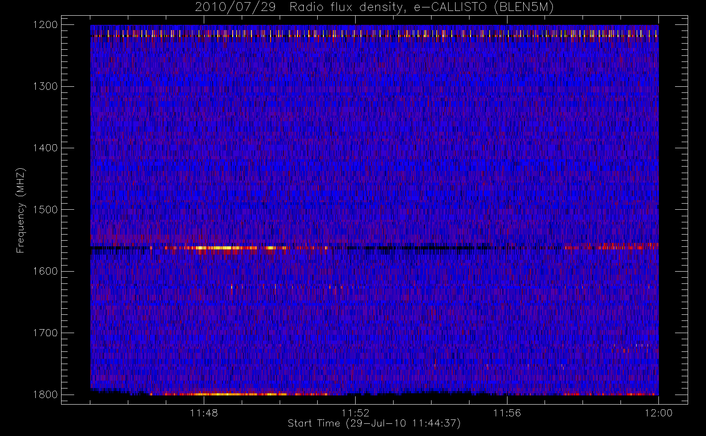Select the 'Frequency (MHZ)' axis label
This screenshot has height=436, width=706.
pyautogui.click(x=20, y=210)
